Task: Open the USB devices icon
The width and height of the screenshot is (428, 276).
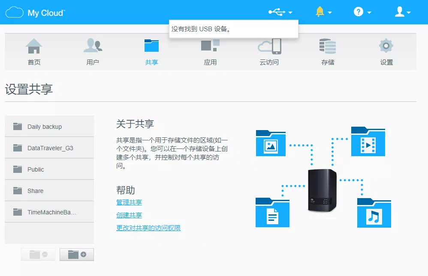Action: click(x=277, y=12)
